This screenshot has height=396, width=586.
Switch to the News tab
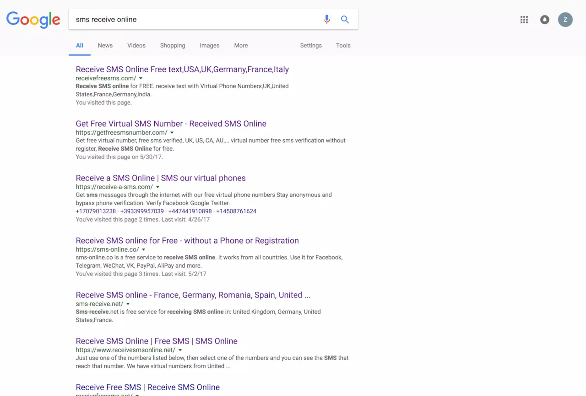tap(105, 46)
